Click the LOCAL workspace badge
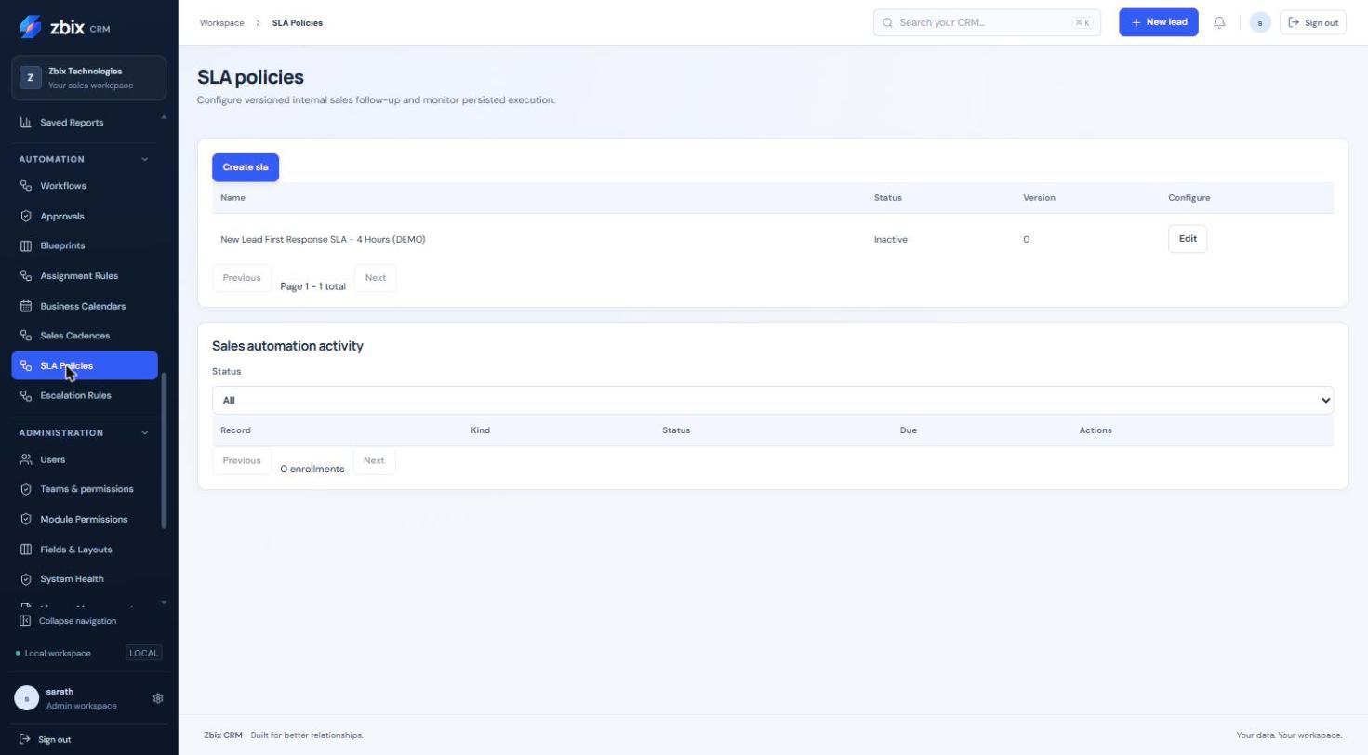Viewport: 1368px width, 755px height. point(144,653)
